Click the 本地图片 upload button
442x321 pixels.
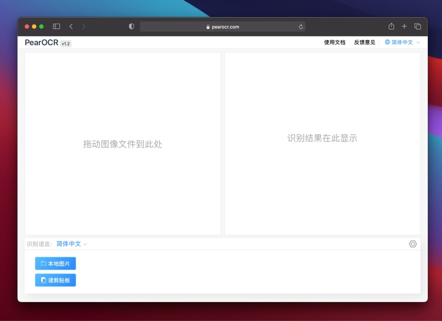55,263
